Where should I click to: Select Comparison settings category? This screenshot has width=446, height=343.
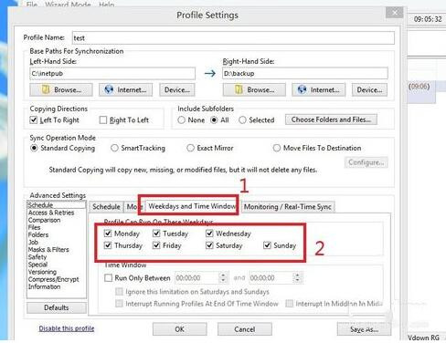(44, 220)
